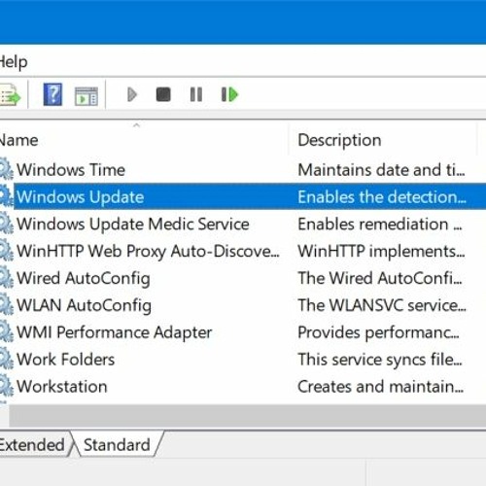Click the Stop Service square icon
486x486 pixels.
click(x=163, y=94)
